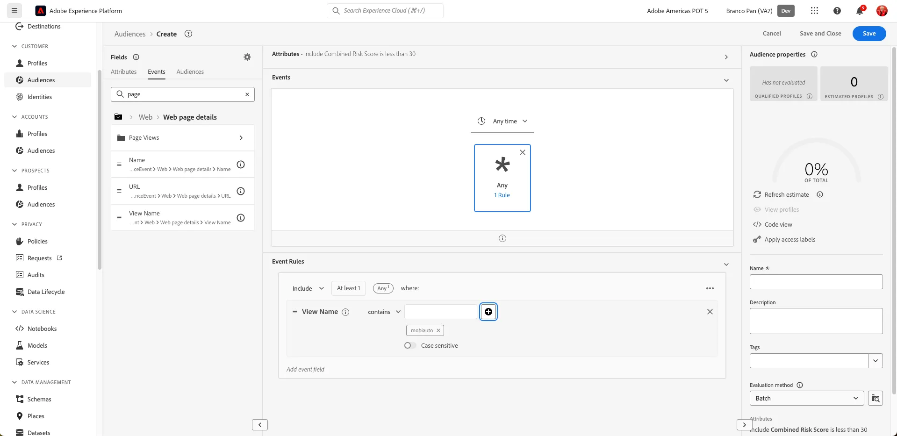Click Save and Close
Screen dimensions: 897x436
[x=820, y=34]
